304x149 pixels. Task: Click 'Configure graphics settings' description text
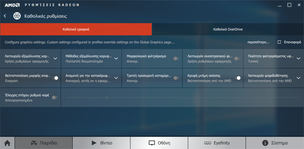(90, 42)
